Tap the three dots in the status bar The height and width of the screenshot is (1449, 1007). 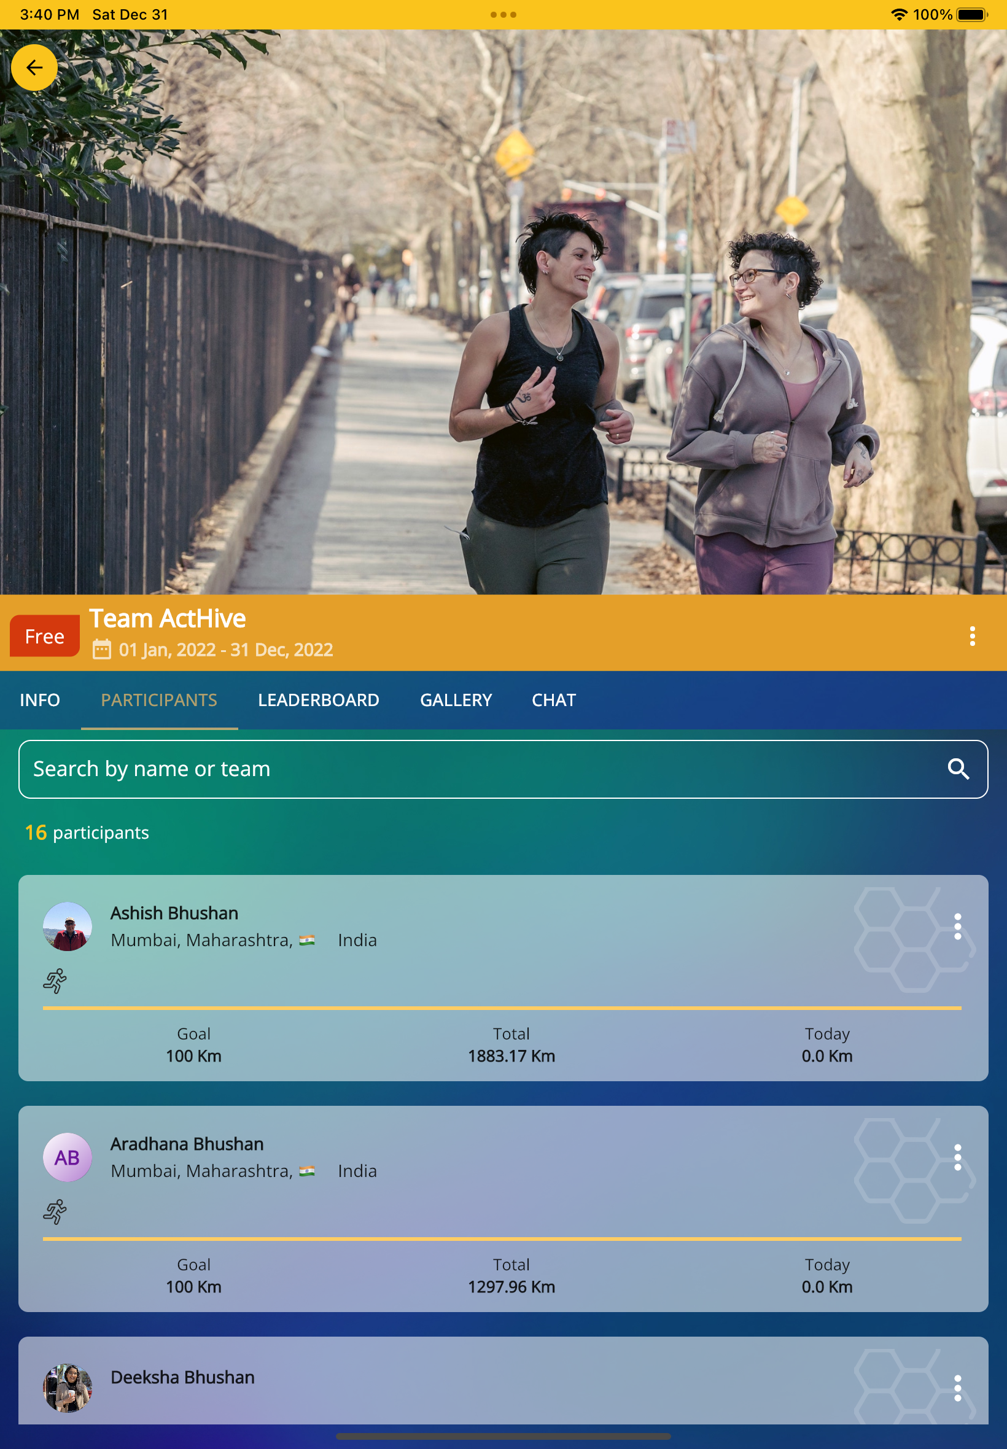[503, 15]
